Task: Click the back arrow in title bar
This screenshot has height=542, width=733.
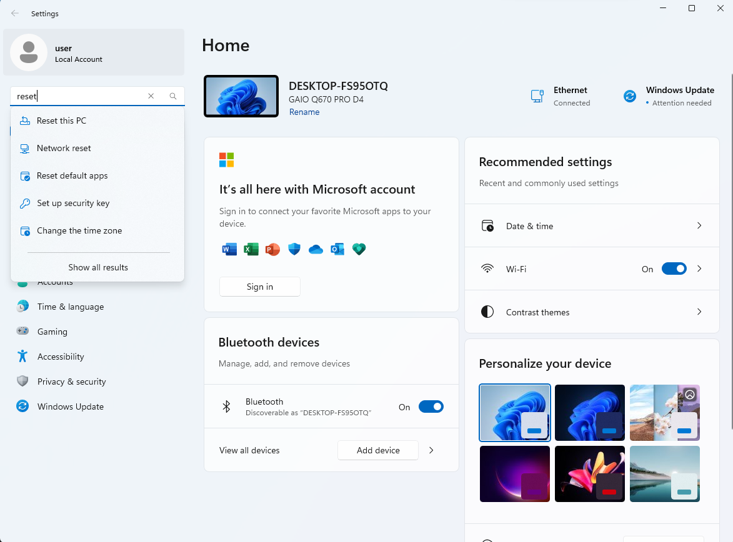Action: (15, 13)
